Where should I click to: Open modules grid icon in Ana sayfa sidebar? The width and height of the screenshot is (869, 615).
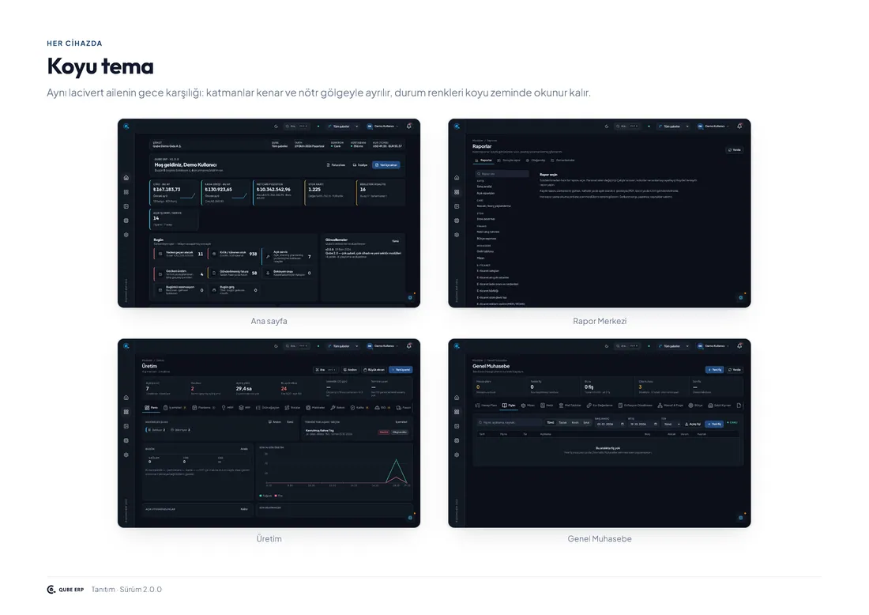(x=126, y=192)
